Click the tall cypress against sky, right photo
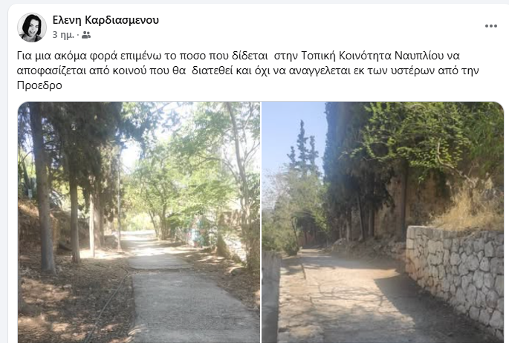509x343 pixels. pos(303,152)
